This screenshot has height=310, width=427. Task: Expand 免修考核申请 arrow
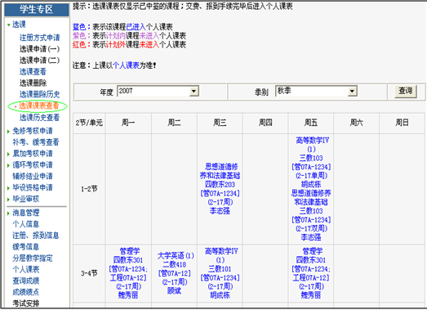coord(9,131)
